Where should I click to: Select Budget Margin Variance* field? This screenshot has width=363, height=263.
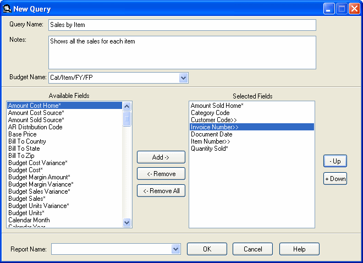coord(64,184)
